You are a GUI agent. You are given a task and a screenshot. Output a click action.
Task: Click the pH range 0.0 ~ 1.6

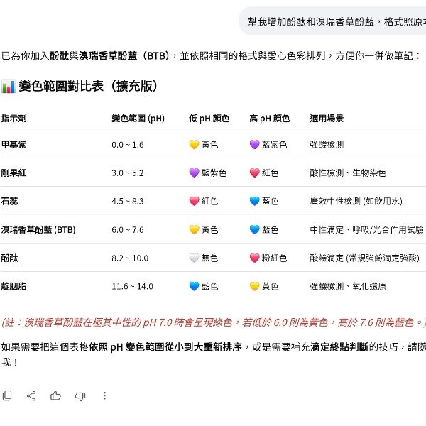[x=128, y=145]
